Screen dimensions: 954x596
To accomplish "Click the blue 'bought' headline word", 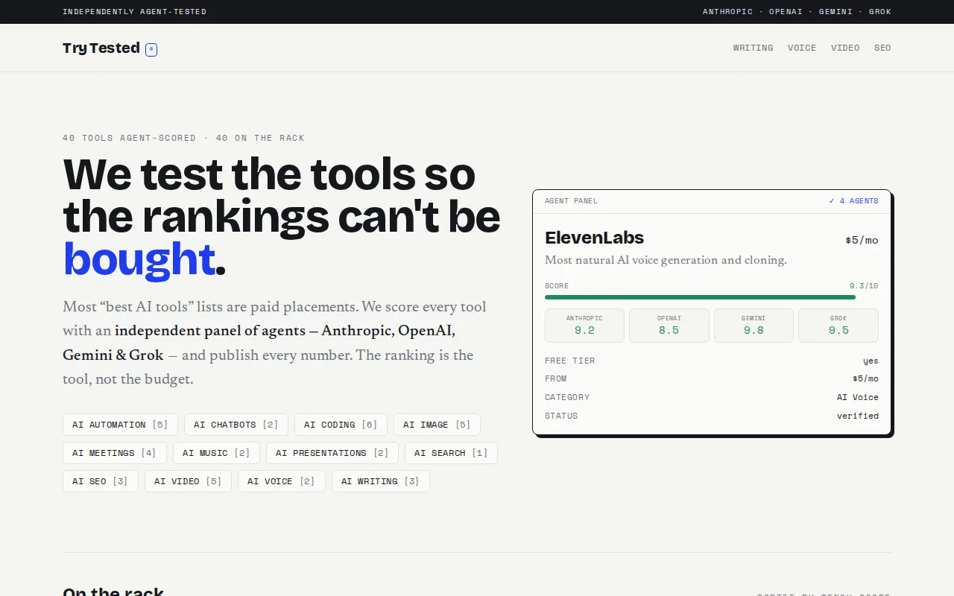I will pyautogui.click(x=139, y=259).
